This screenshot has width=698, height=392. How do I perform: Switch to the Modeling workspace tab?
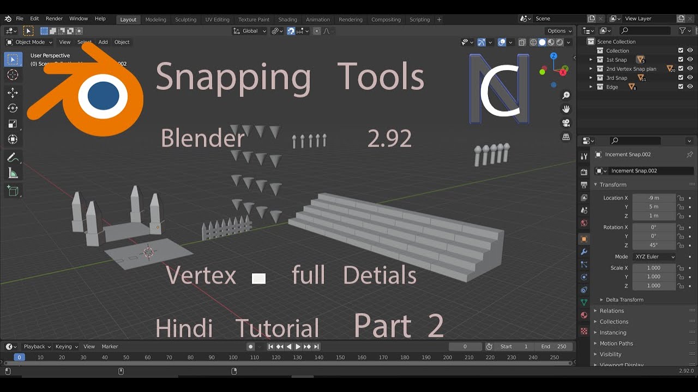[155, 20]
